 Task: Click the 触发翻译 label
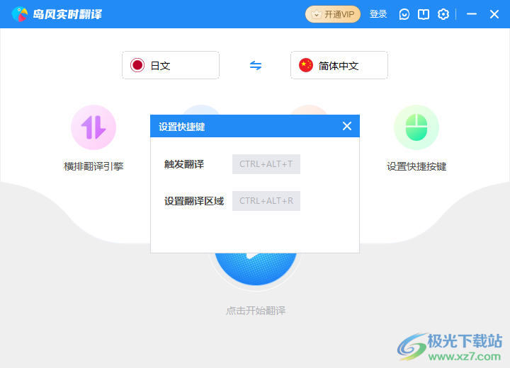point(184,164)
